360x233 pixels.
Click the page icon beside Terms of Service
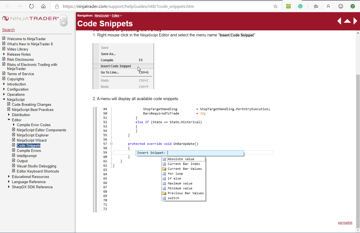(x=4, y=74)
